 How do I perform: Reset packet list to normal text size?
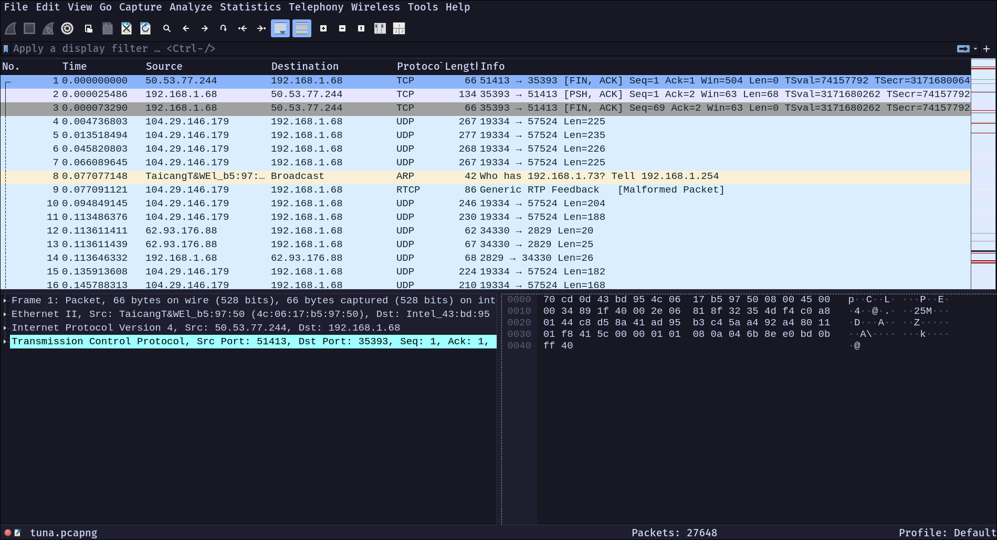click(x=361, y=28)
